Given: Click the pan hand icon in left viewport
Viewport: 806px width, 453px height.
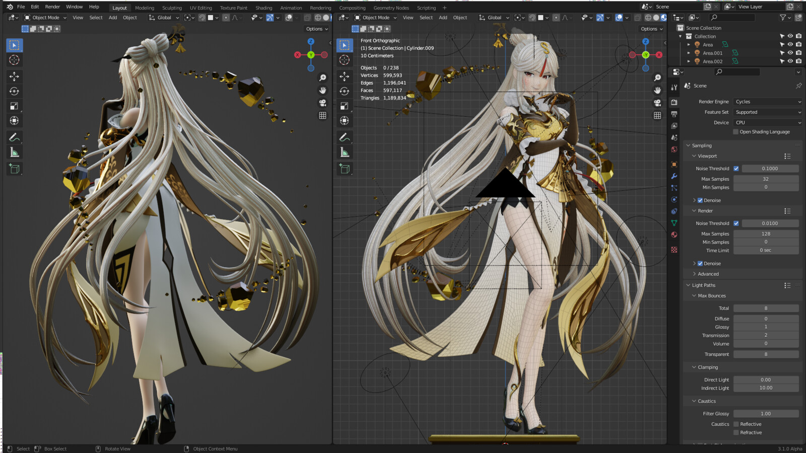Looking at the screenshot, I should pos(323,90).
